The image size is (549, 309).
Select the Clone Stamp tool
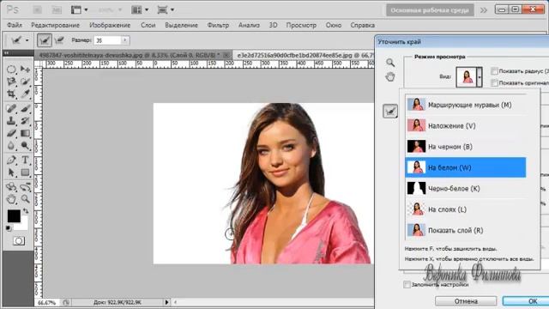tap(11, 121)
